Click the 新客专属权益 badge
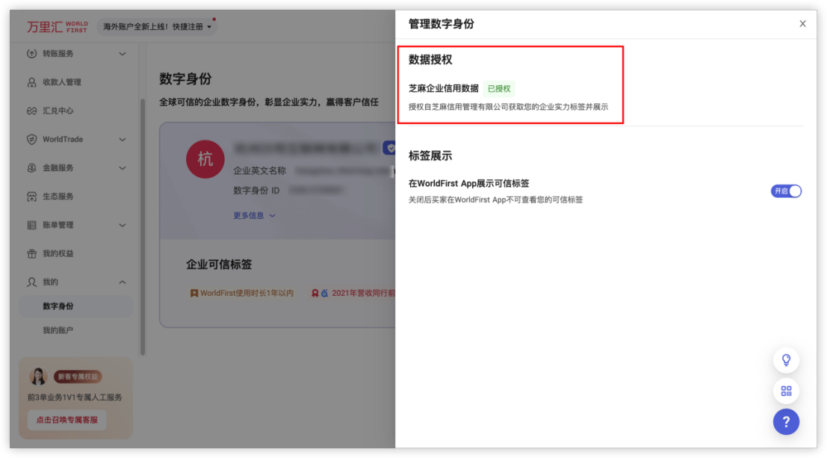 [78, 377]
